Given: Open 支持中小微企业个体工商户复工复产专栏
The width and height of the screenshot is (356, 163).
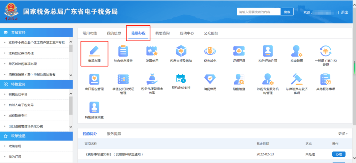Looking at the screenshot, I should (37, 42).
